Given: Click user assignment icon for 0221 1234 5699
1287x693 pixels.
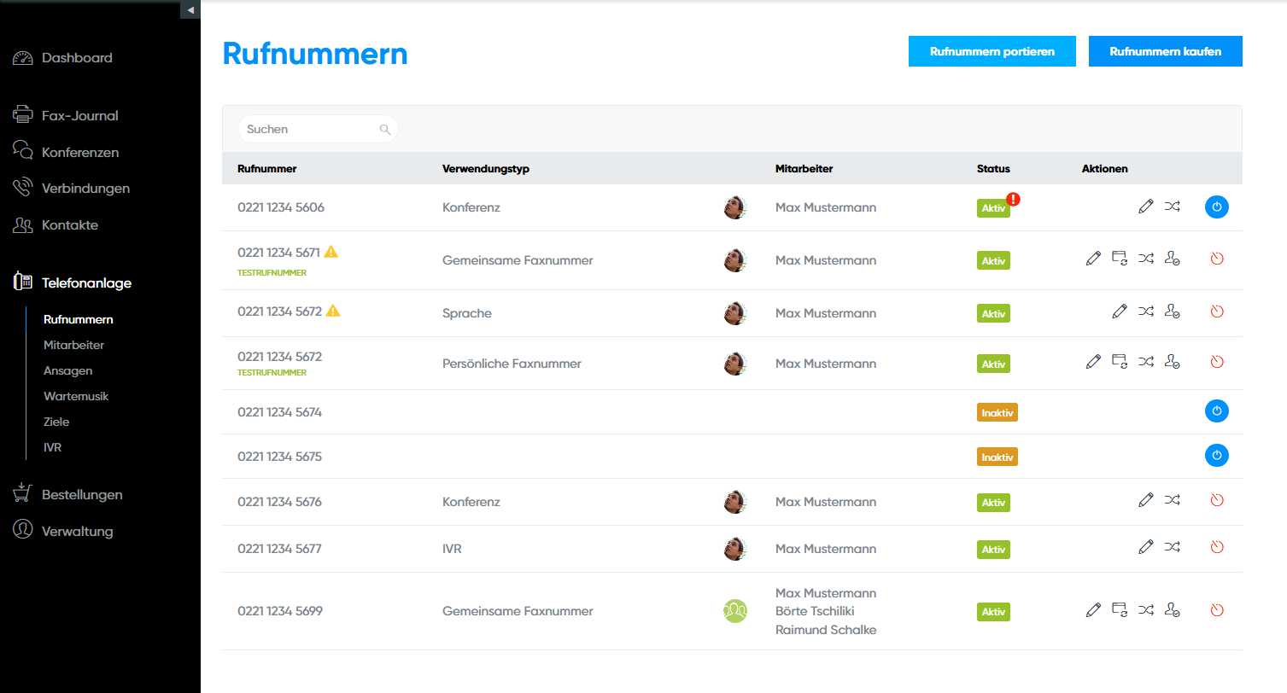Looking at the screenshot, I should pos(1173,609).
